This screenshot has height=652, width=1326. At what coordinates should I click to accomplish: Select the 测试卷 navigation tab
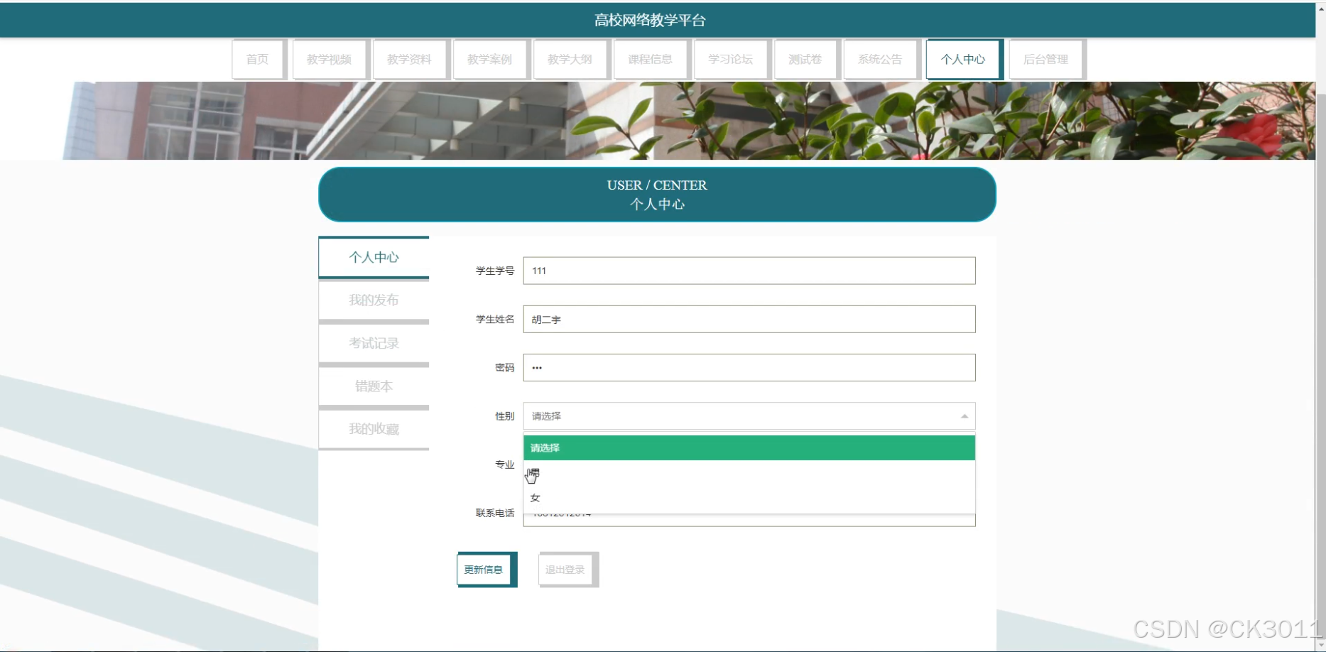click(805, 59)
